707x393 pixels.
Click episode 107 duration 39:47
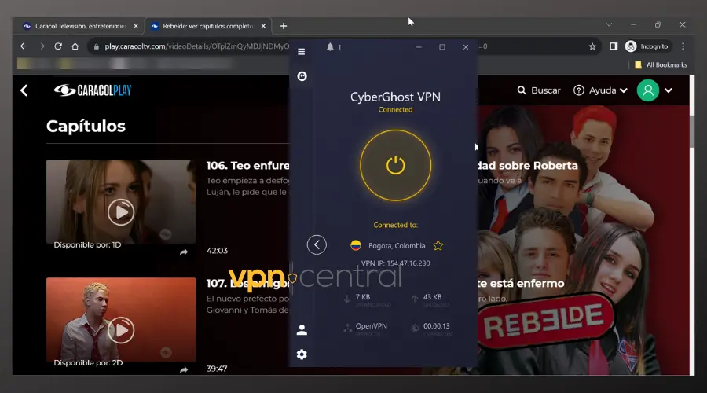[217, 369]
